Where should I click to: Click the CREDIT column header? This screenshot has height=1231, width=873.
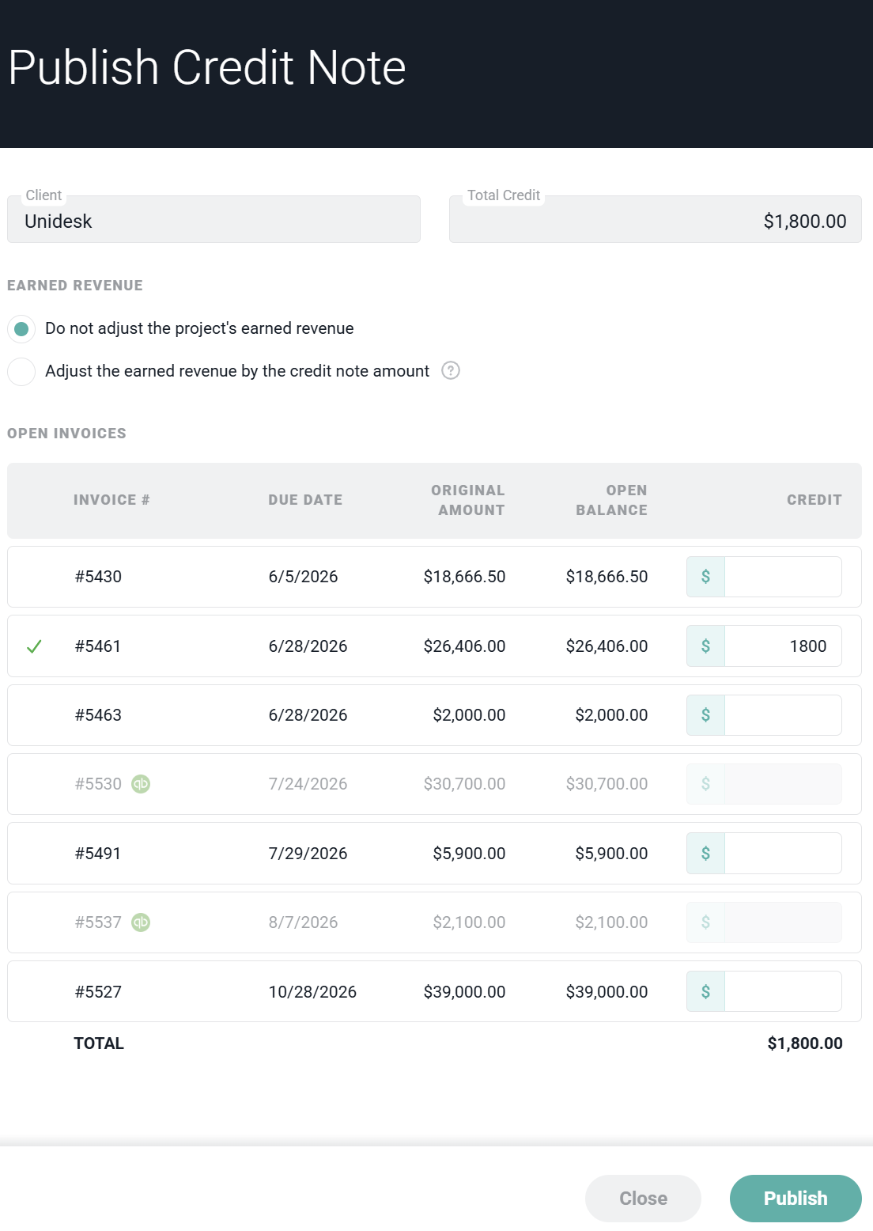(814, 500)
